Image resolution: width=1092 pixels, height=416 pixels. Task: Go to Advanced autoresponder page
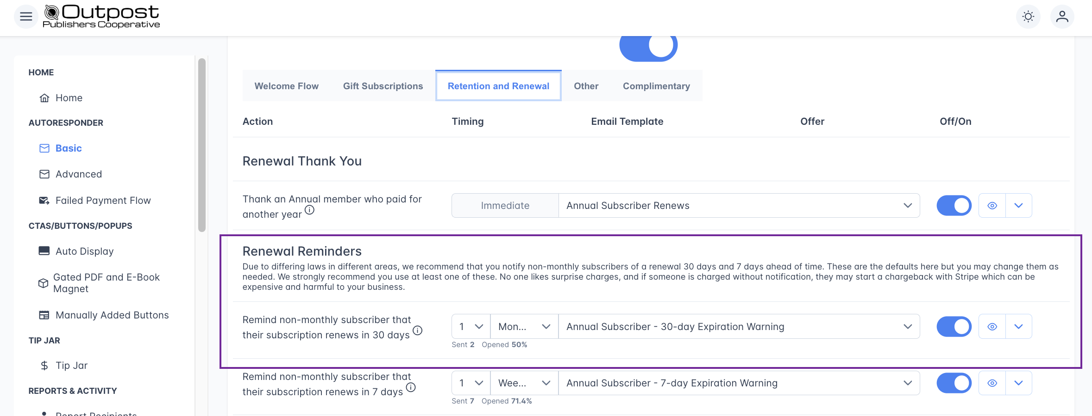[x=78, y=174]
